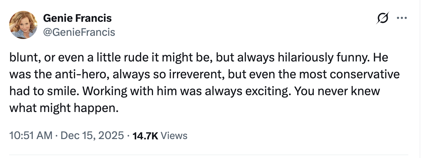Click the Dec 15, 2025 post date
The image size is (421, 158).
(92, 135)
